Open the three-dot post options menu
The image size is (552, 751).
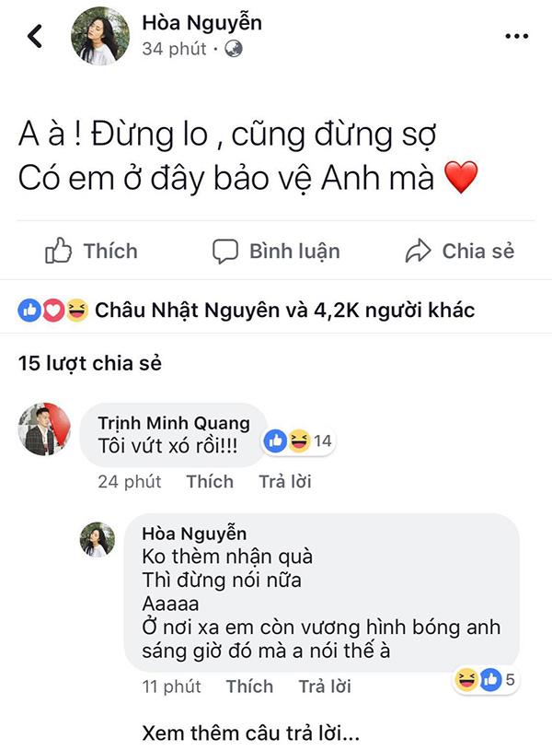tap(517, 36)
